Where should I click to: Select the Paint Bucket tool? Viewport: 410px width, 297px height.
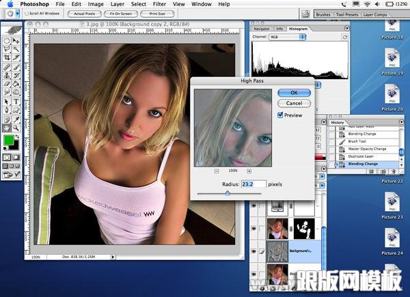click(x=16, y=84)
